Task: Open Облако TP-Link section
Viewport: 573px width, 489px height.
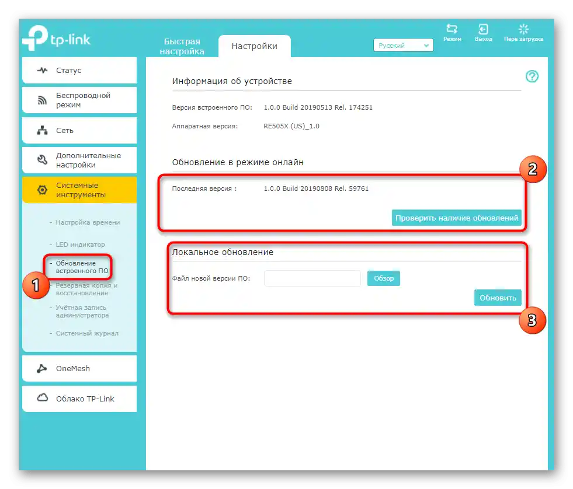Action: coord(79,399)
